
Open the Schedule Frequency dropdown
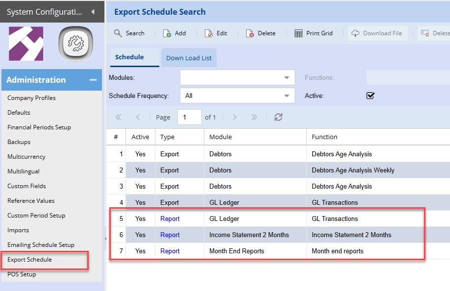tap(286, 96)
